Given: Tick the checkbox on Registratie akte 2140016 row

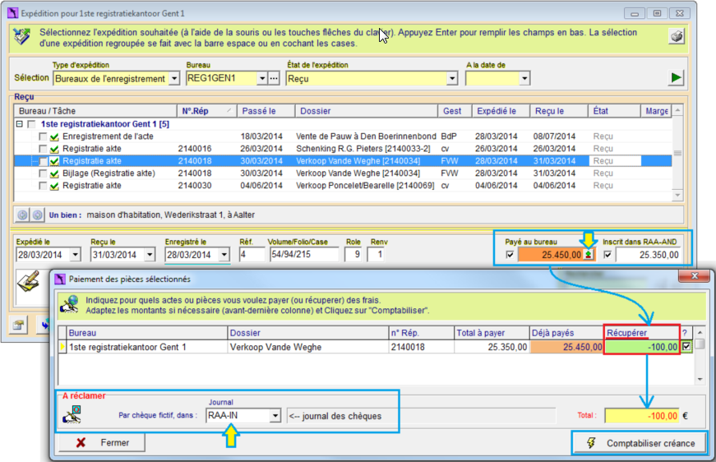Looking at the screenshot, I should click(x=43, y=149).
